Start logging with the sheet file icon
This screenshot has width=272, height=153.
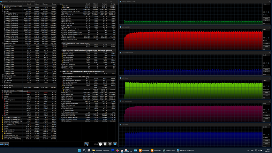(x=105, y=144)
